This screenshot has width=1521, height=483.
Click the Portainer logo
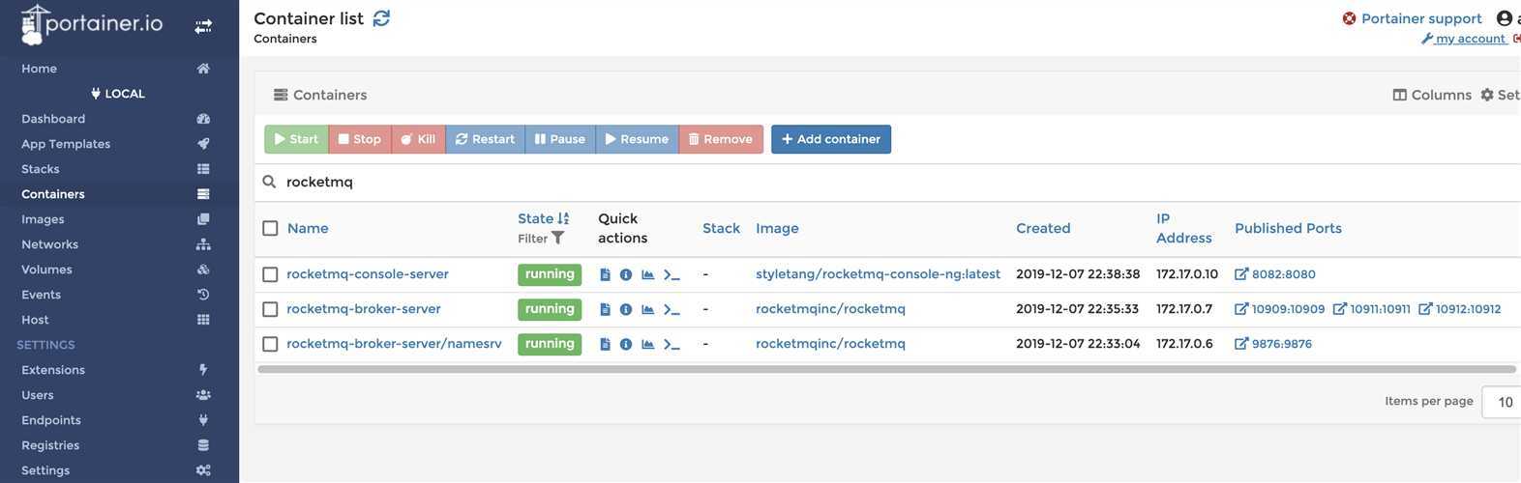[92, 25]
